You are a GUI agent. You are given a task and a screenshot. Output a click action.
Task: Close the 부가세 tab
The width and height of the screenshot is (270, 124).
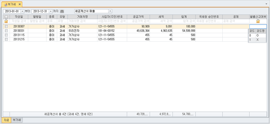point(20,4)
